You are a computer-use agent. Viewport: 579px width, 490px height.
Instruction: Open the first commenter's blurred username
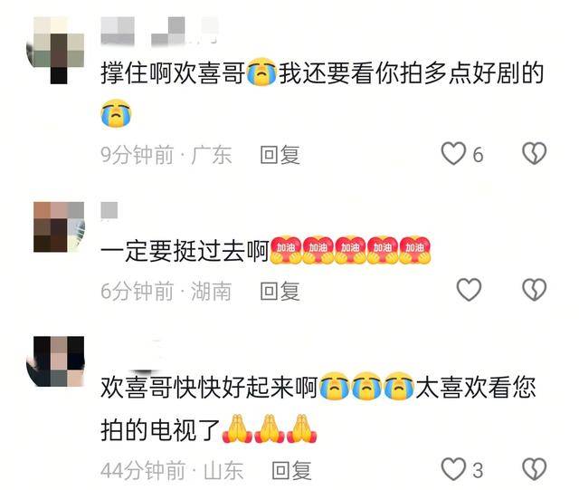(x=159, y=31)
